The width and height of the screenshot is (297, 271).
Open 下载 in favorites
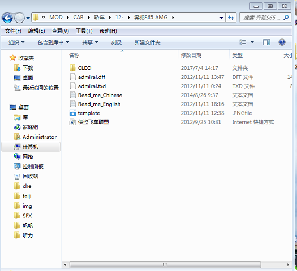(x=28, y=68)
